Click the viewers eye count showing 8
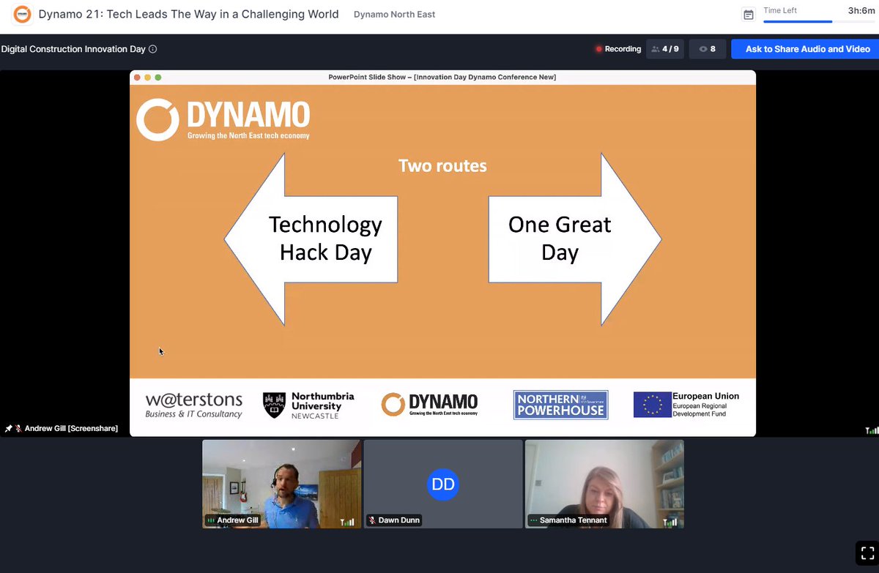879x573 pixels. 707,49
